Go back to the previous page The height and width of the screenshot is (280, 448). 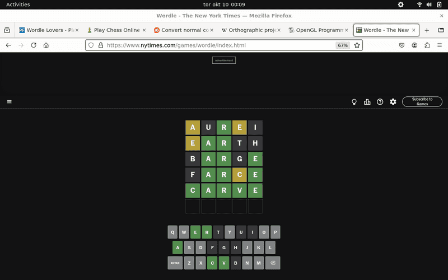tap(8, 45)
